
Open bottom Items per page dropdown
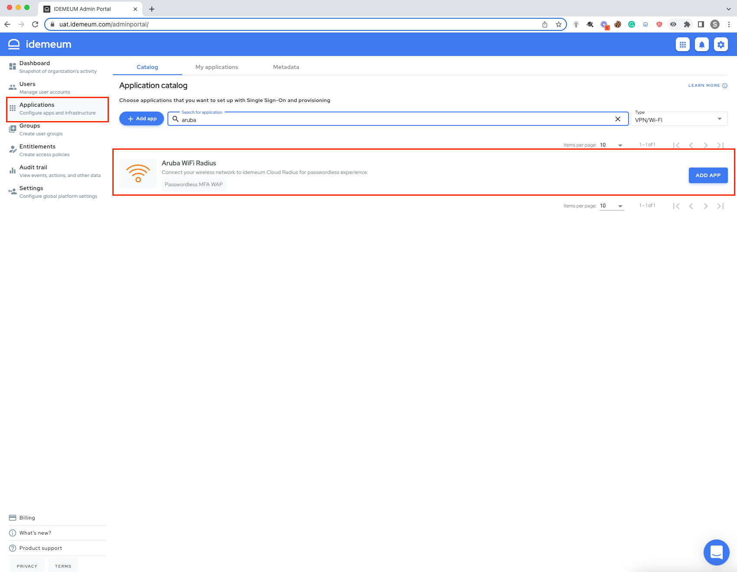tap(612, 206)
